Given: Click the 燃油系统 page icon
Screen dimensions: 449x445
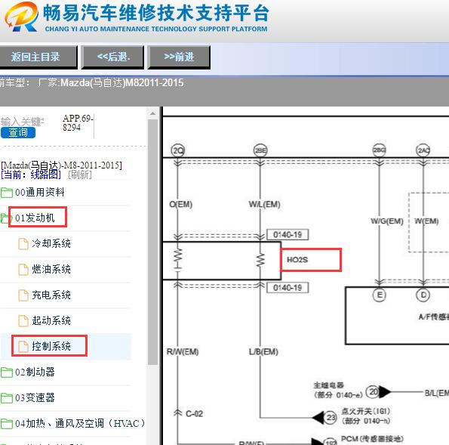Looking at the screenshot, I should [23, 270].
